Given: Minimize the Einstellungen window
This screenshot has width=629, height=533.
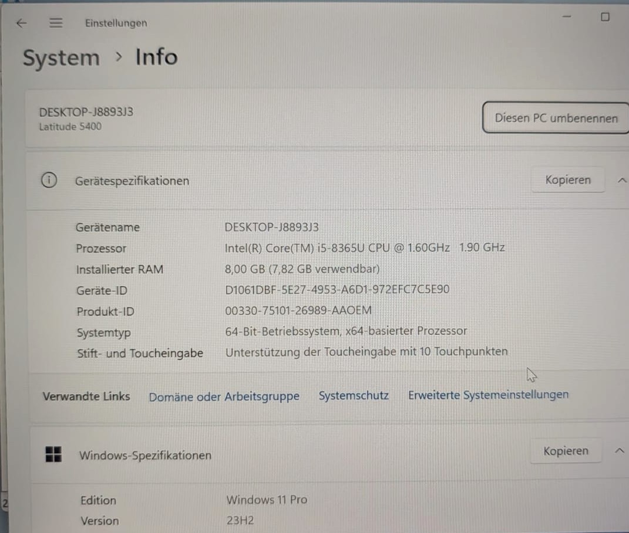Looking at the screenshot, I should click(566, 17).
